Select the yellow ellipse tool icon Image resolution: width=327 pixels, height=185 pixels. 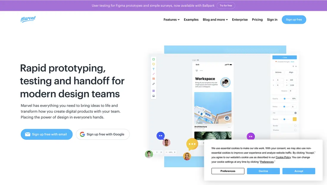[153, 64]
